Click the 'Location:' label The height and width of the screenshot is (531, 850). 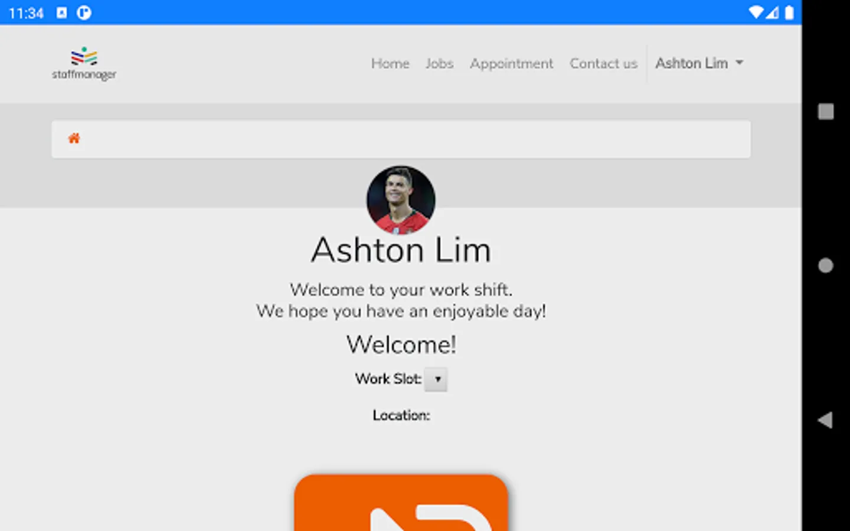coord(401,415)
